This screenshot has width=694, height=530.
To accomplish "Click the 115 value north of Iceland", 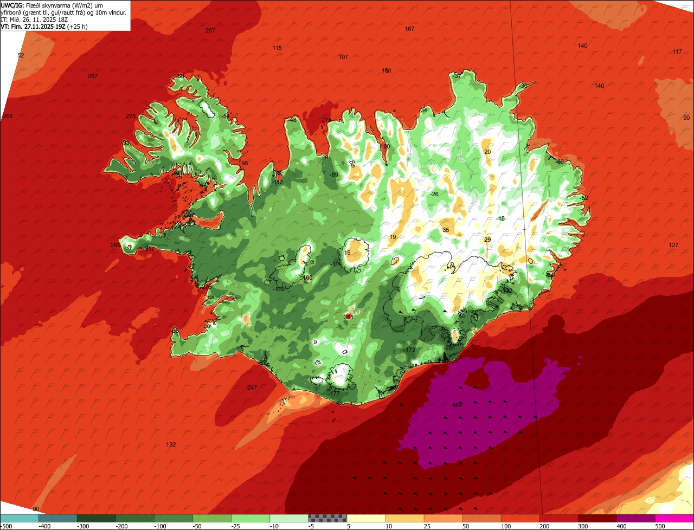I will [277, 48].
